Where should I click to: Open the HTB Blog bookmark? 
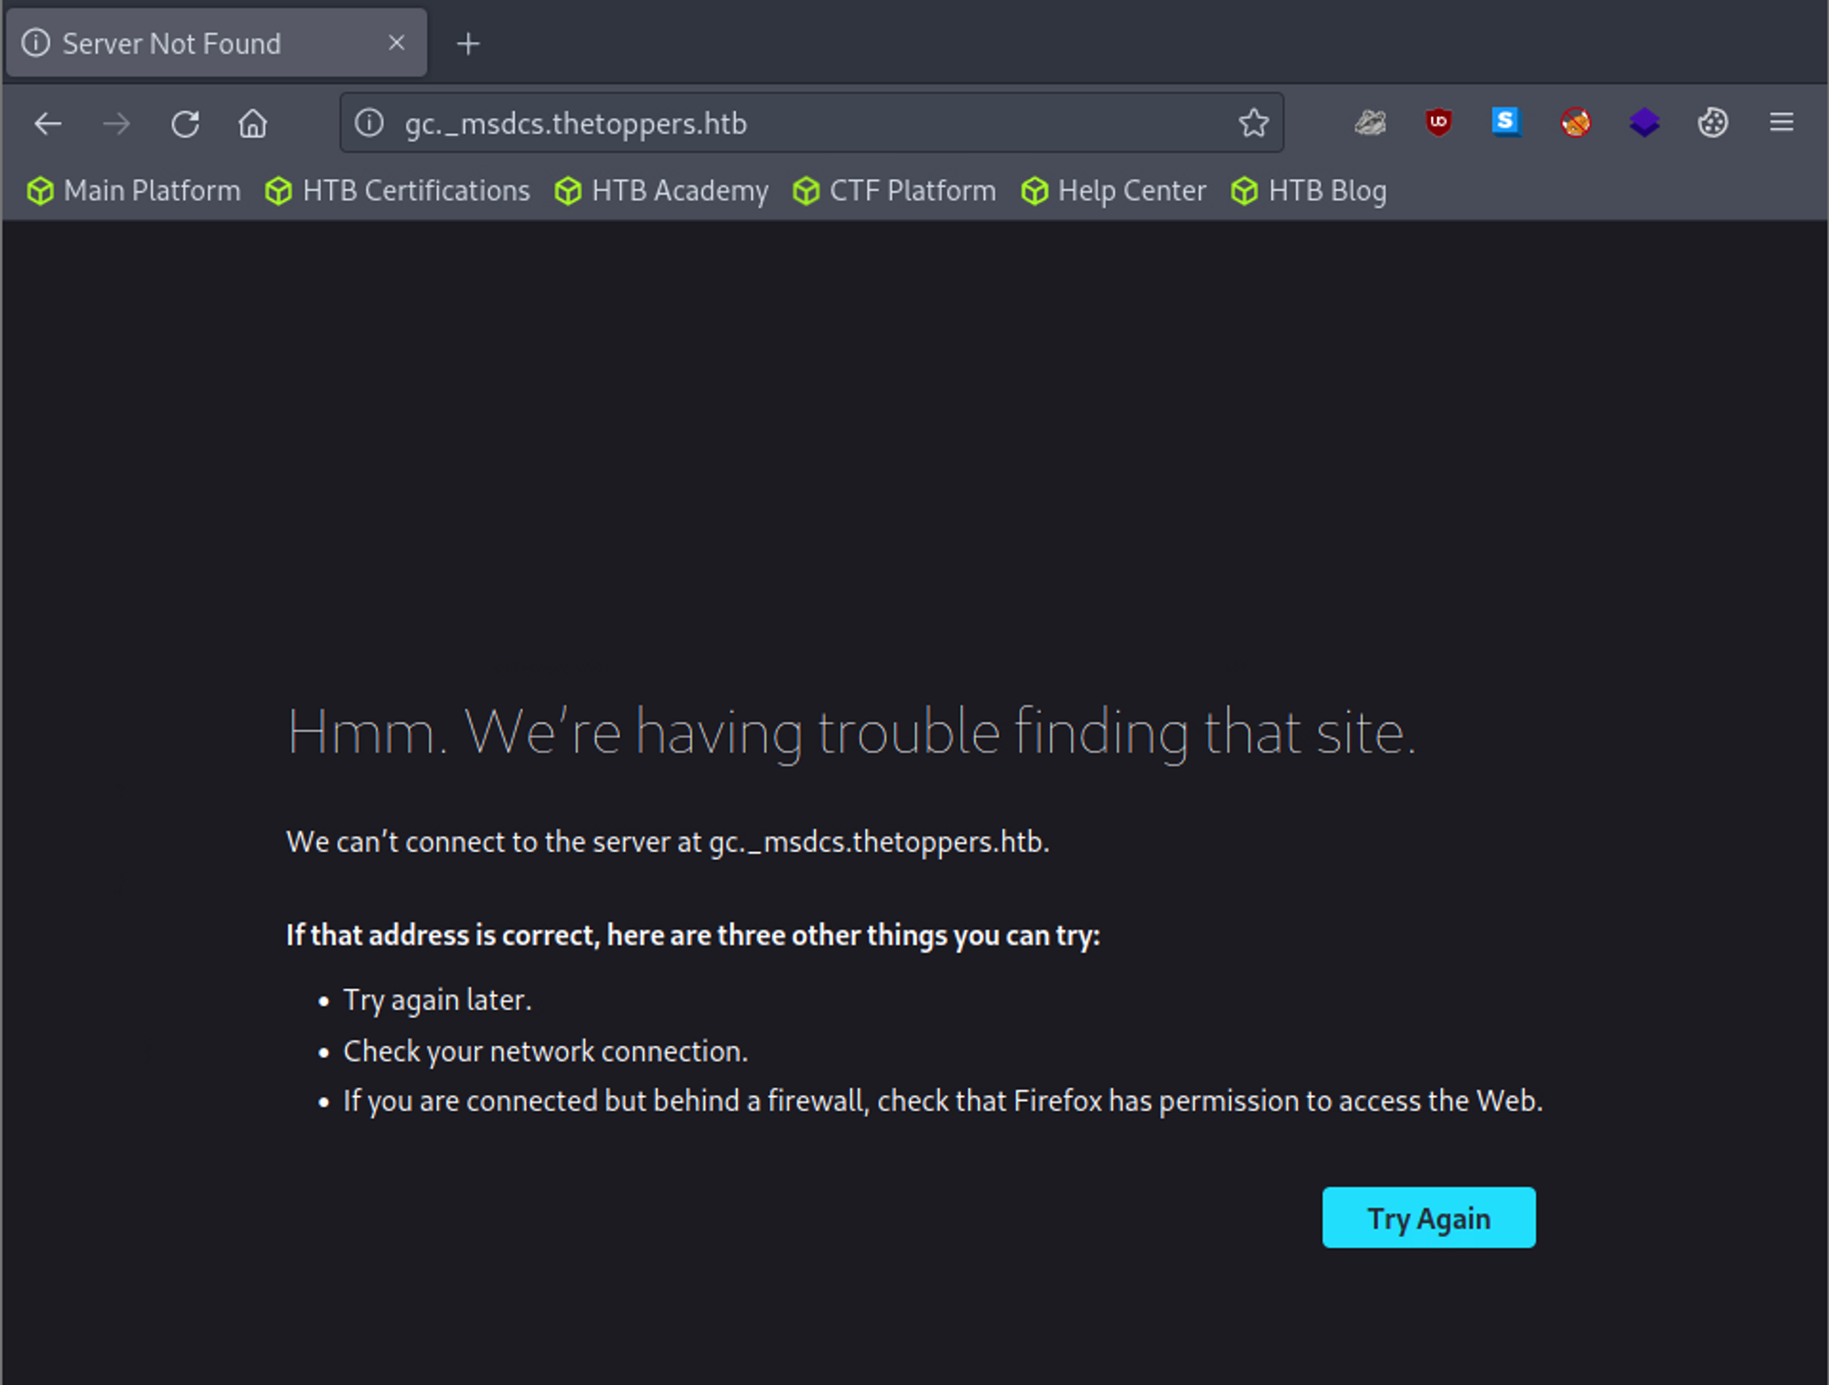point(1309,191)
